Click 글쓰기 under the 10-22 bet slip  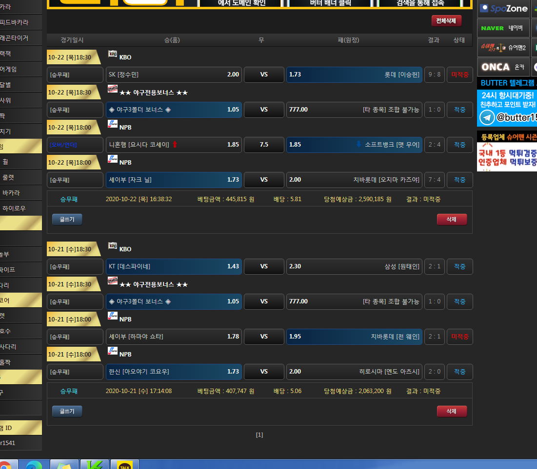pos(67,220)
